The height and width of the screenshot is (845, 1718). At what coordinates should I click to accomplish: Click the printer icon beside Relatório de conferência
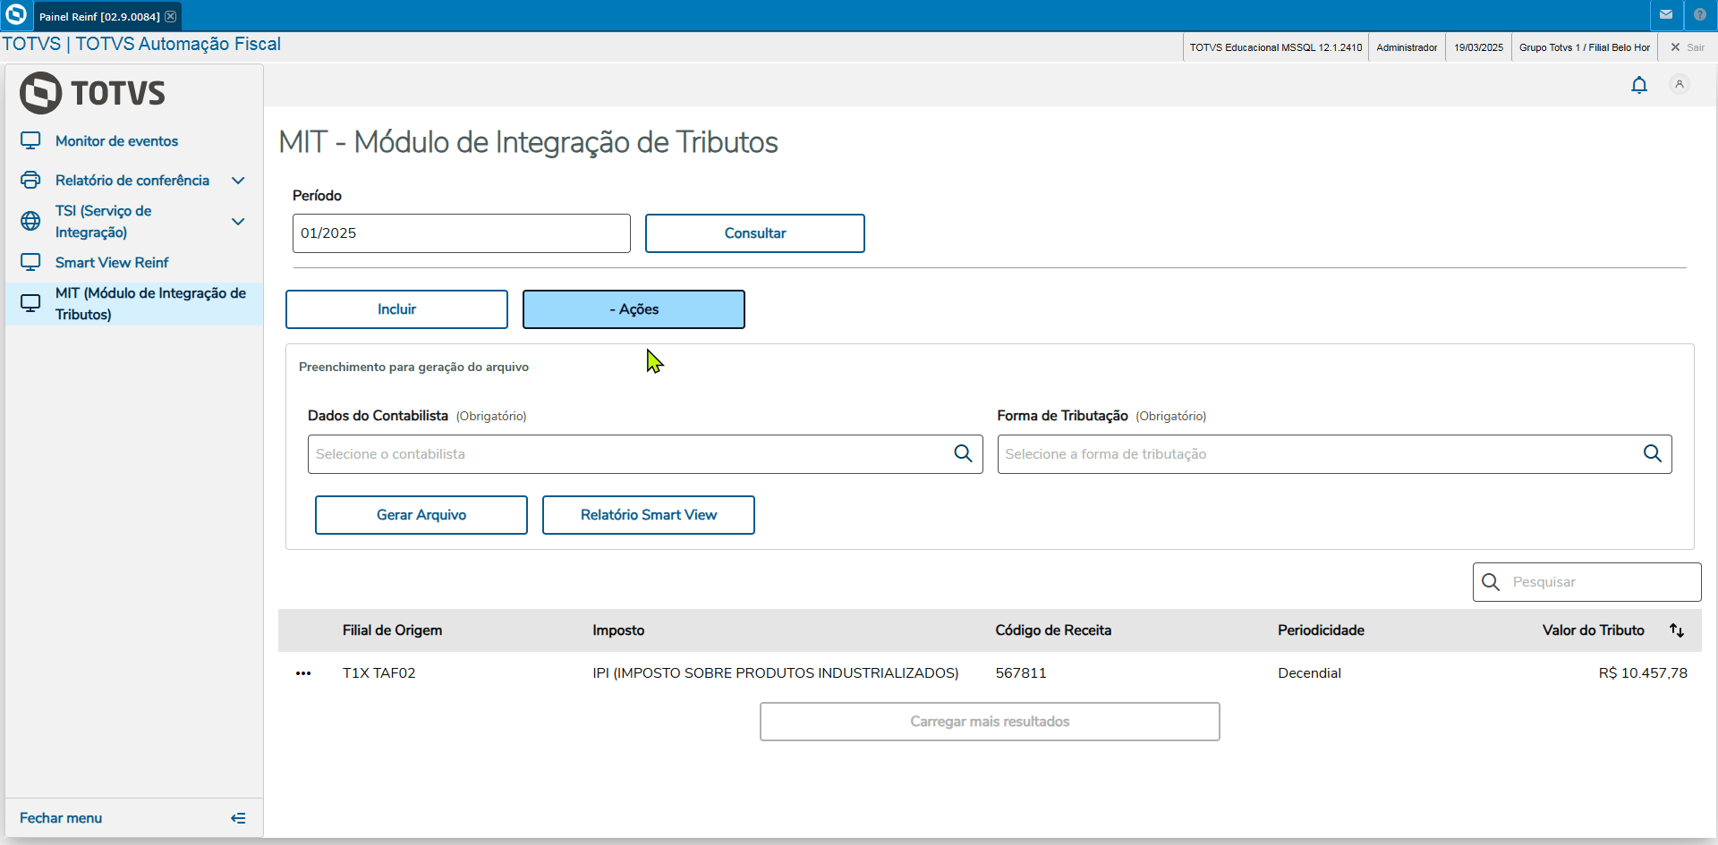click(30, 180)
